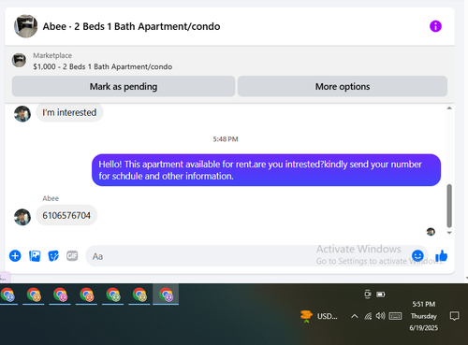
Task: Click the 5:48 PM timestamp
Action: [226, 139]
